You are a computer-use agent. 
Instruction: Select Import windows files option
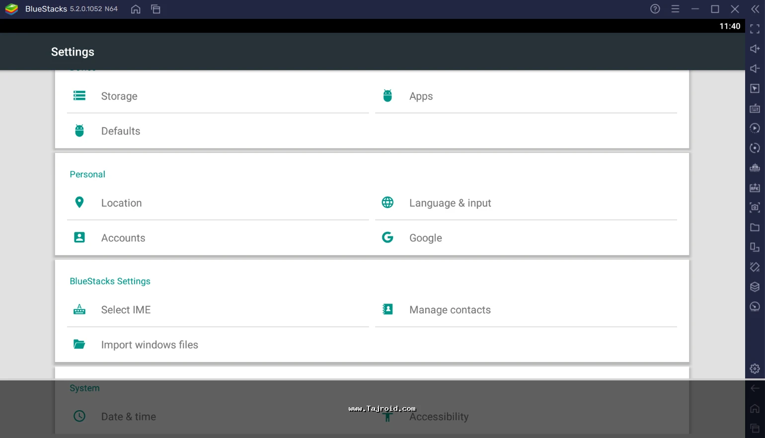pos(149,345)
